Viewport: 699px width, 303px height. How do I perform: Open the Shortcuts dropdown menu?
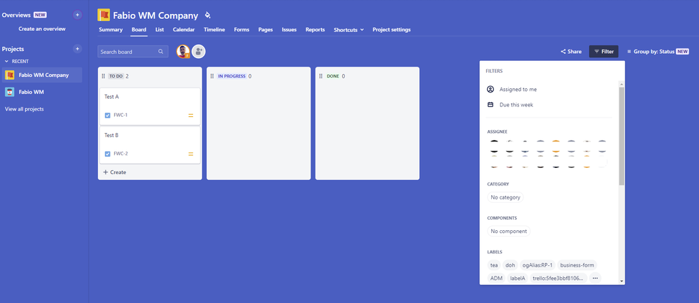coord(348,30)
